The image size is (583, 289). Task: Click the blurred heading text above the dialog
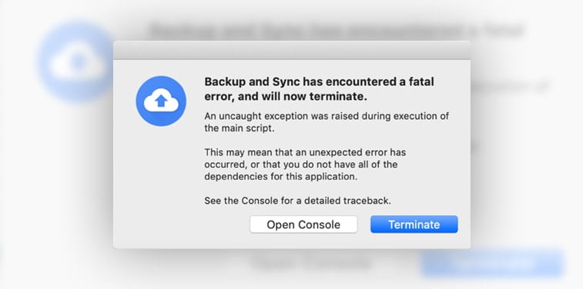tap(337, 31)
